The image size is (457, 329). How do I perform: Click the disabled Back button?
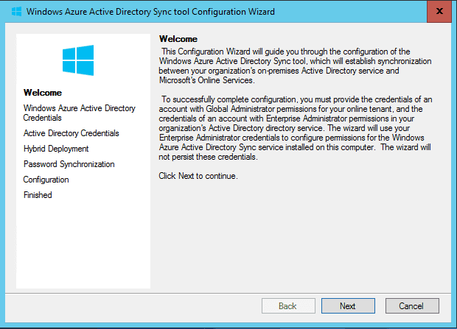pos(288,305)
